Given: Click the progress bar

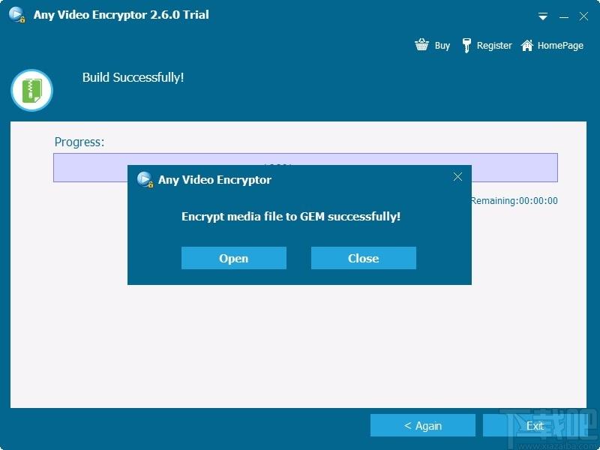Looking at the screenshot, I should [x=305, y=167].
